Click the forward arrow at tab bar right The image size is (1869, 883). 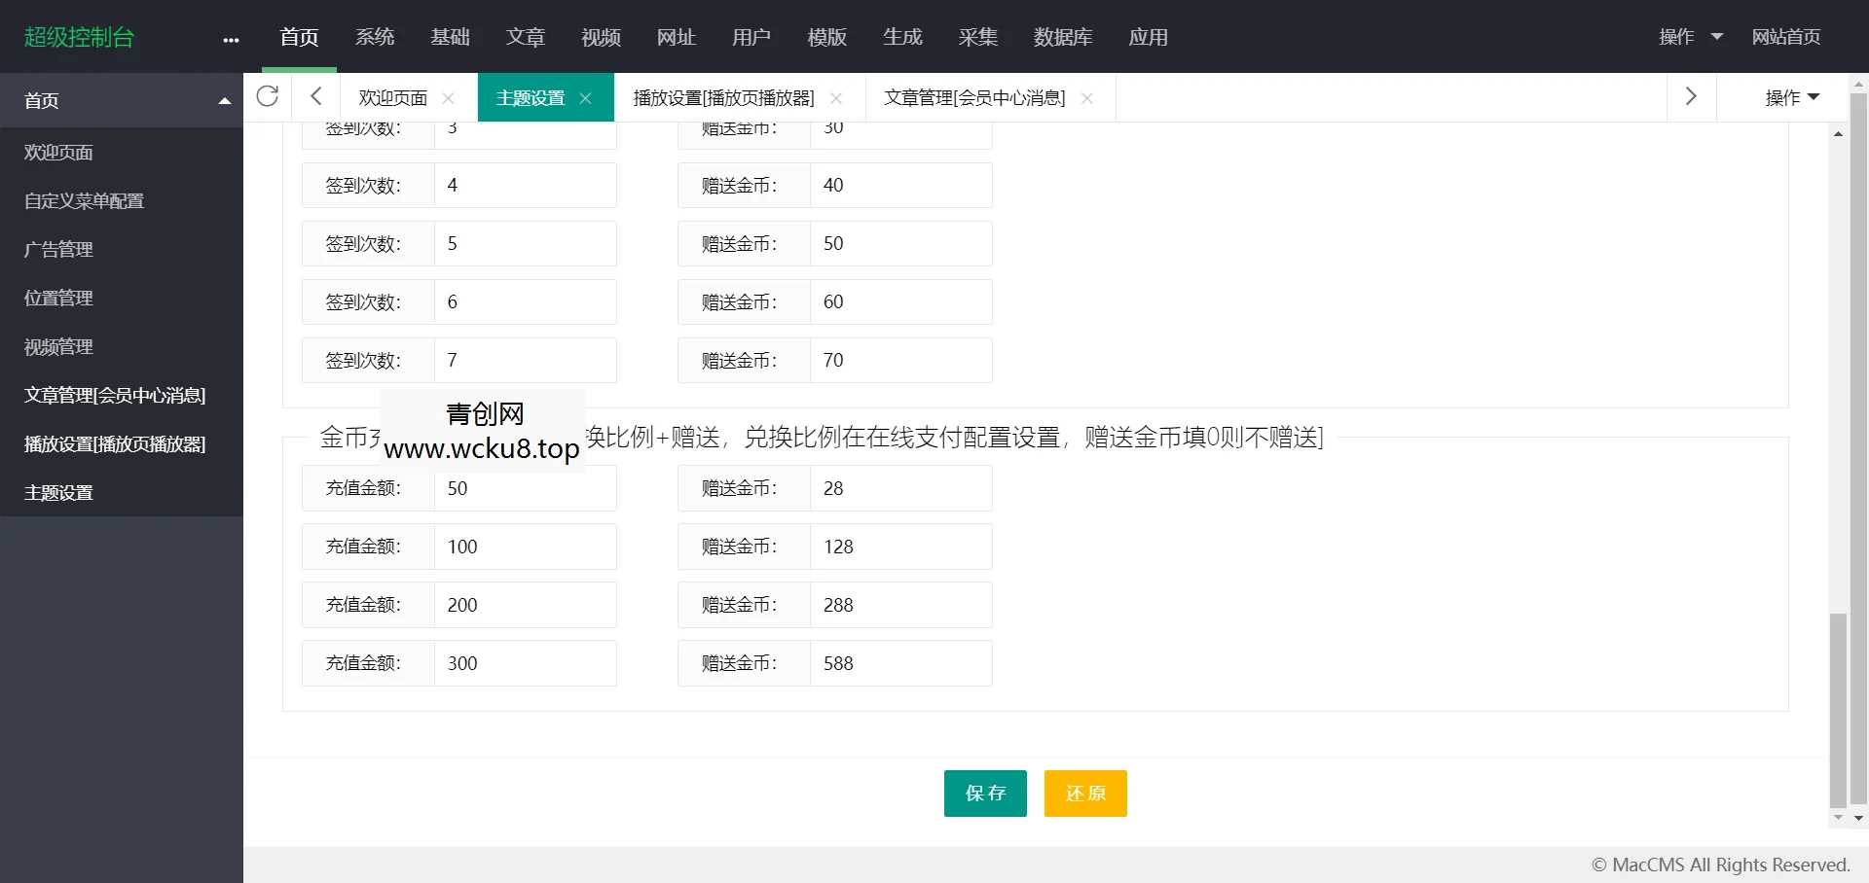[x=1691, y=97]
